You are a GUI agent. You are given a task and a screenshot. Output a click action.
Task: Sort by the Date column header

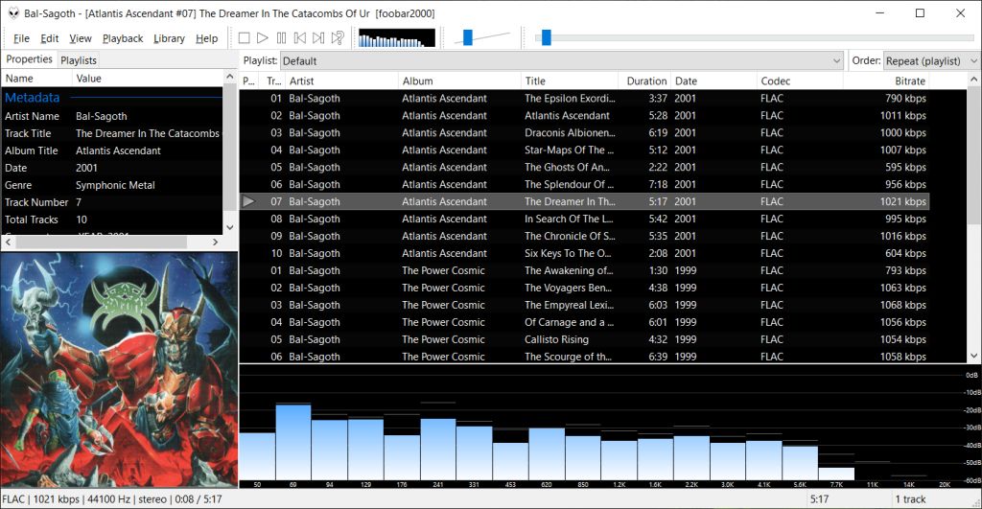713,81
